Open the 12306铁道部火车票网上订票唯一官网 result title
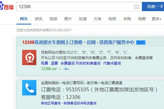The height and width of the screenshot is (109, 164). click(x=78, y=43)
